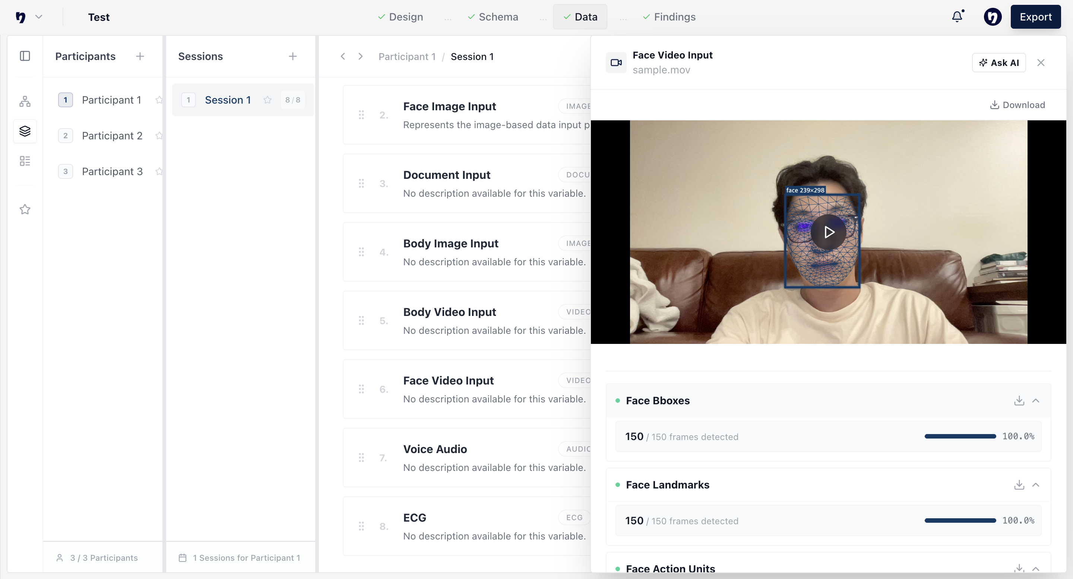Collapse the Face Bboxes section
The image size is (1073, 579).
(1036, 400)
